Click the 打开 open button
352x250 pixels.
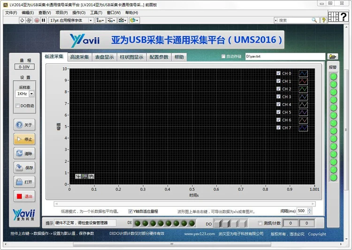tap(24, 182)
